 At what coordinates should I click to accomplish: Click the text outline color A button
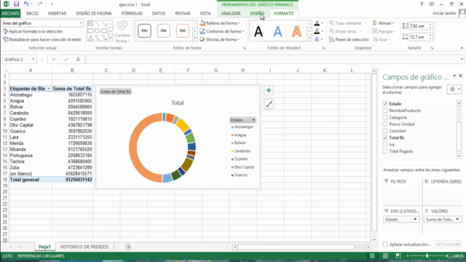click(x=317, y=31)
